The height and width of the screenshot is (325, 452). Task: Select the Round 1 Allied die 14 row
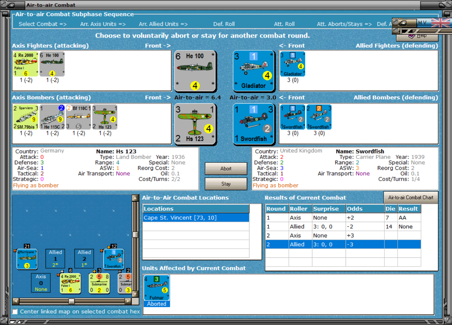click(343, 227)
